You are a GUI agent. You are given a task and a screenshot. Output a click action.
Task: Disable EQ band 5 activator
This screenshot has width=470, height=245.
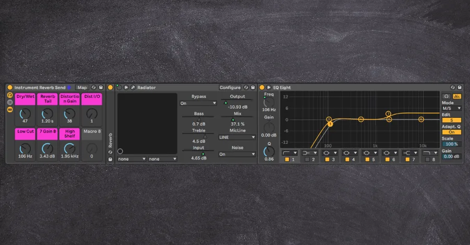367,160
